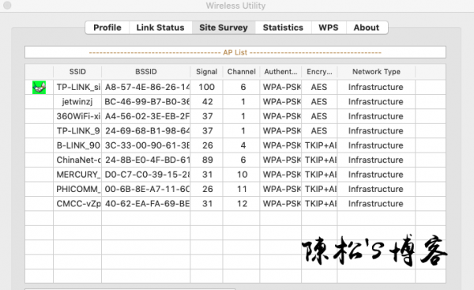Open the Link Status tab

pyautogui.click(x=160, y=28)
